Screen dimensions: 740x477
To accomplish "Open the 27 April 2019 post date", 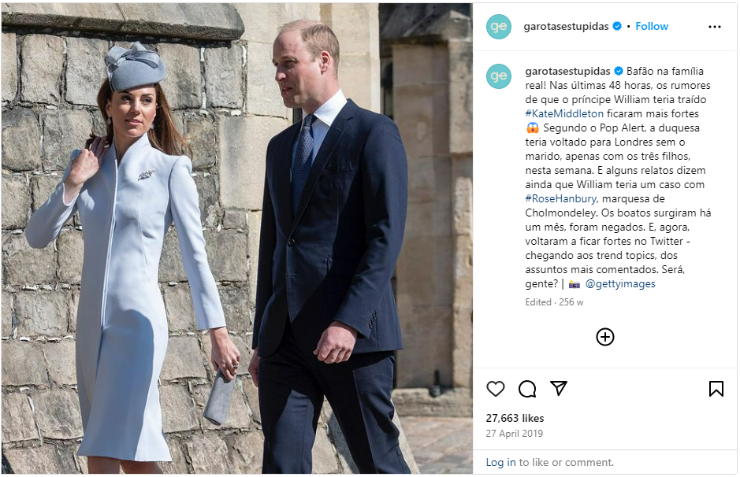I will [515, 433].
